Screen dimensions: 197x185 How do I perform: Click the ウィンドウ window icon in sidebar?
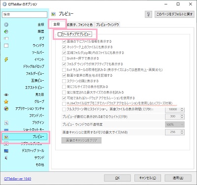6,46
